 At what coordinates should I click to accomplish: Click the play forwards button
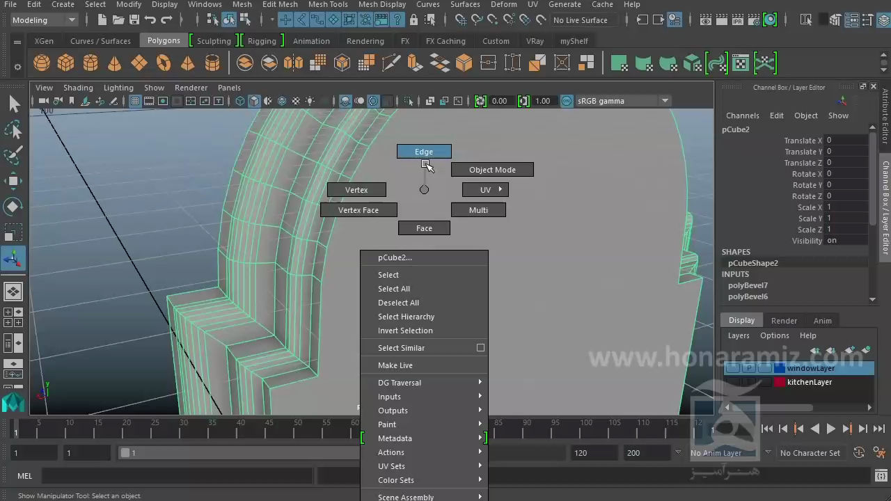(x=830, y=429)
